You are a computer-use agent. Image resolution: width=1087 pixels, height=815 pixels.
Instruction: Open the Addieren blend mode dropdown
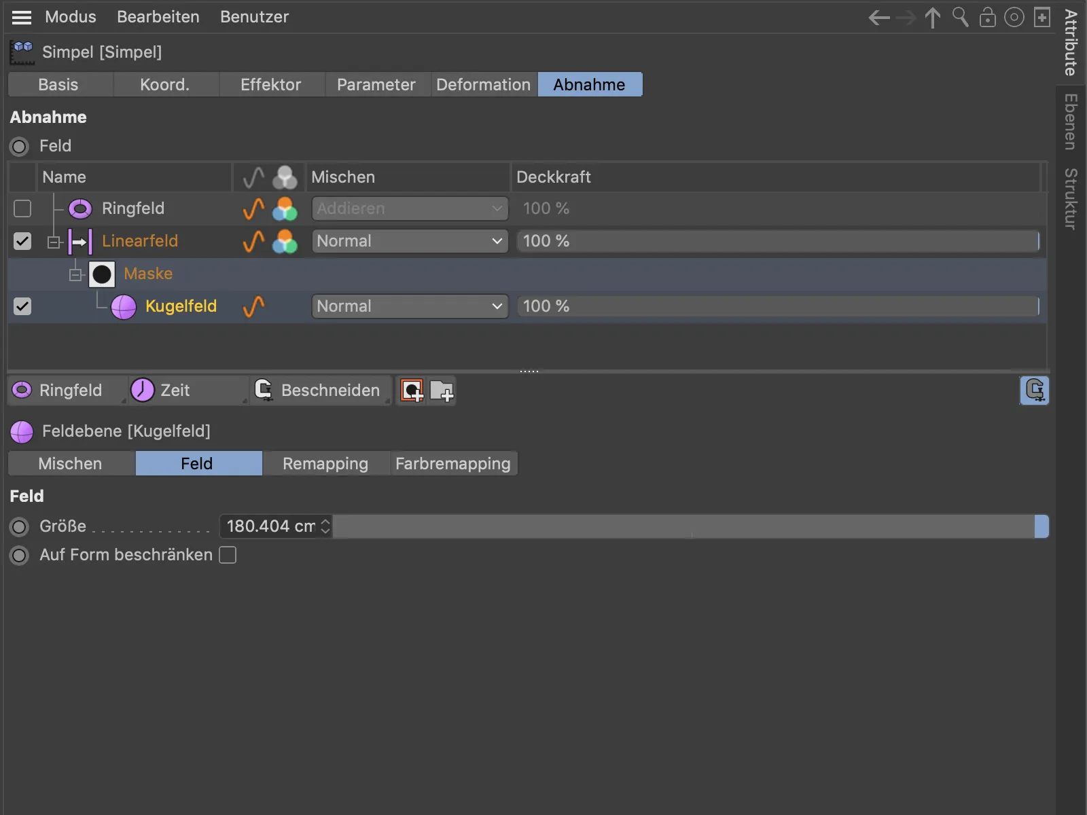pos(409,209)
